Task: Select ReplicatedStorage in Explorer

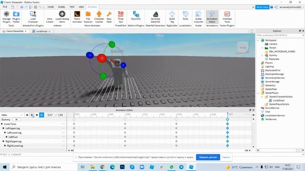Action: [x=274, y=74]
